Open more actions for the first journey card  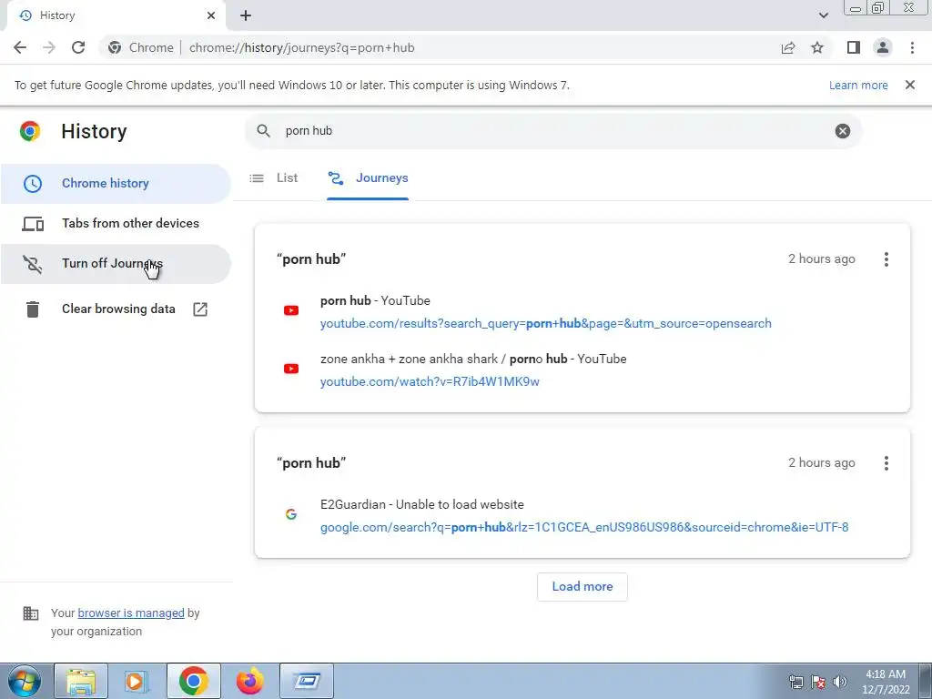[886, 259]
